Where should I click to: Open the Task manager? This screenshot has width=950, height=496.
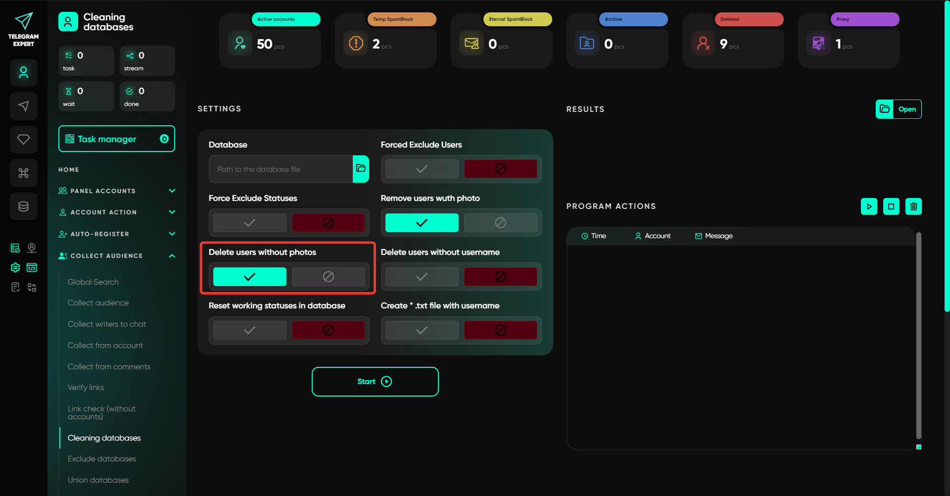click(117, 139)
